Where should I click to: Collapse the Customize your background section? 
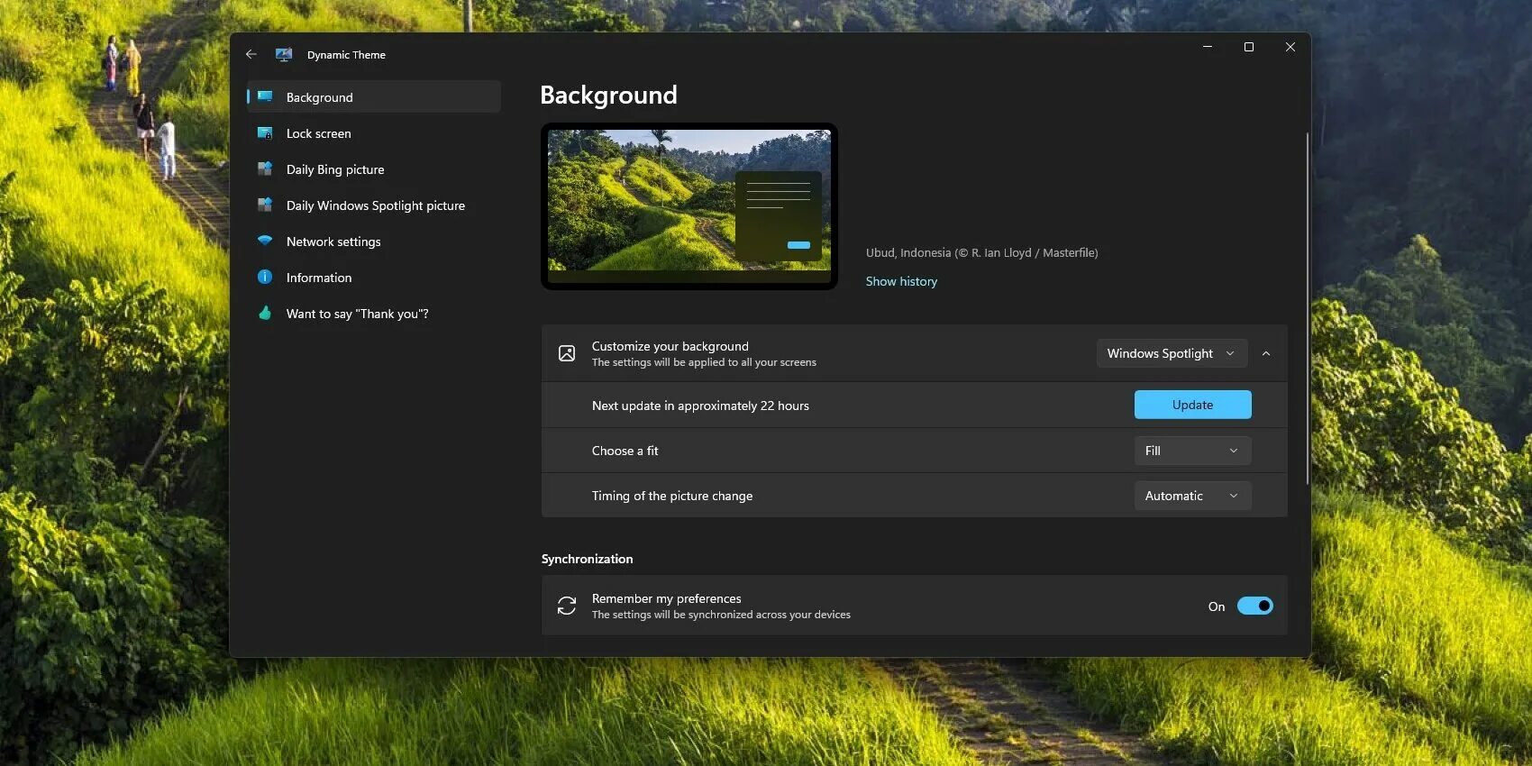(1266, 353)
